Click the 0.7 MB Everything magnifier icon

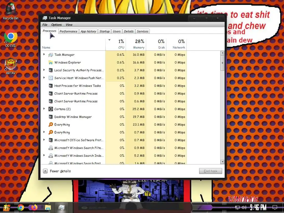[51, 132]
